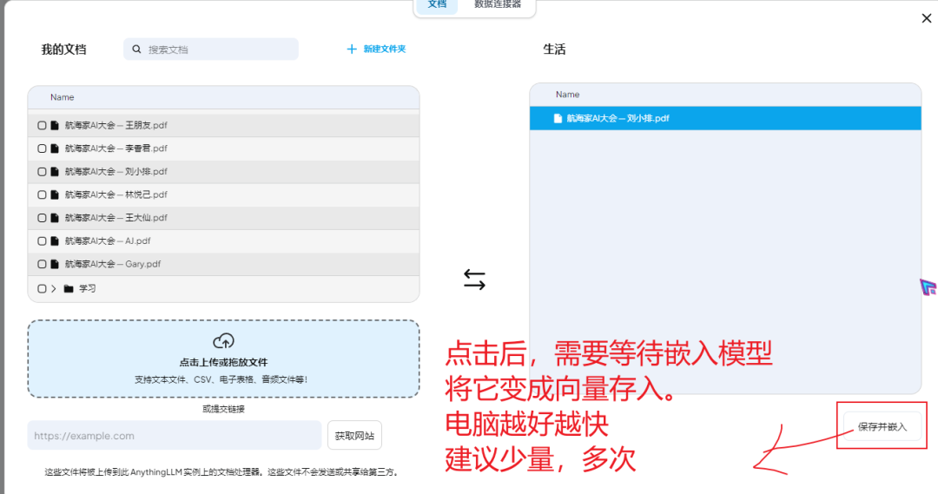This screenshot has height=494, width=938.
Task: Select file name 航海家AI大会—李香君.pdf
Action: tap(116, 148)
